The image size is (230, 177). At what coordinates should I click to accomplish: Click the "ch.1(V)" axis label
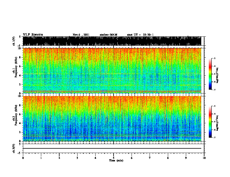coord(14,41)
